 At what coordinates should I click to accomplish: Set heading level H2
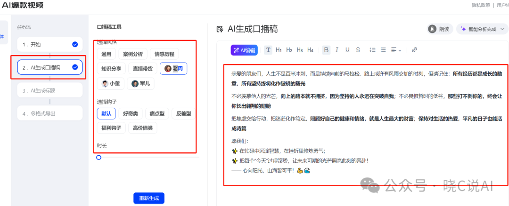[289, 50]
